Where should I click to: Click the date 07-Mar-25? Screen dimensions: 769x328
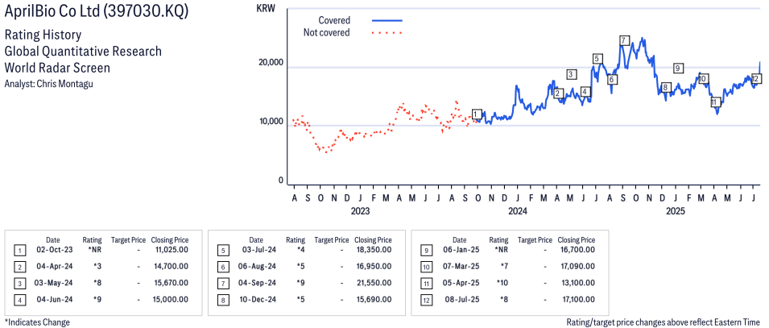[x=461, y=267]
